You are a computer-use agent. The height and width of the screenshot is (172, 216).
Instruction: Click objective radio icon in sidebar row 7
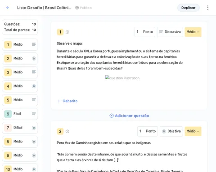(x=34, y=128)
